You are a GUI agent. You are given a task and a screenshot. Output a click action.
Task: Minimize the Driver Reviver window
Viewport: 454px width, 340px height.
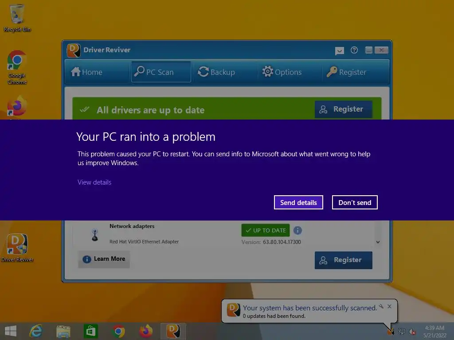pyautogui.click(x=368, y=50)
